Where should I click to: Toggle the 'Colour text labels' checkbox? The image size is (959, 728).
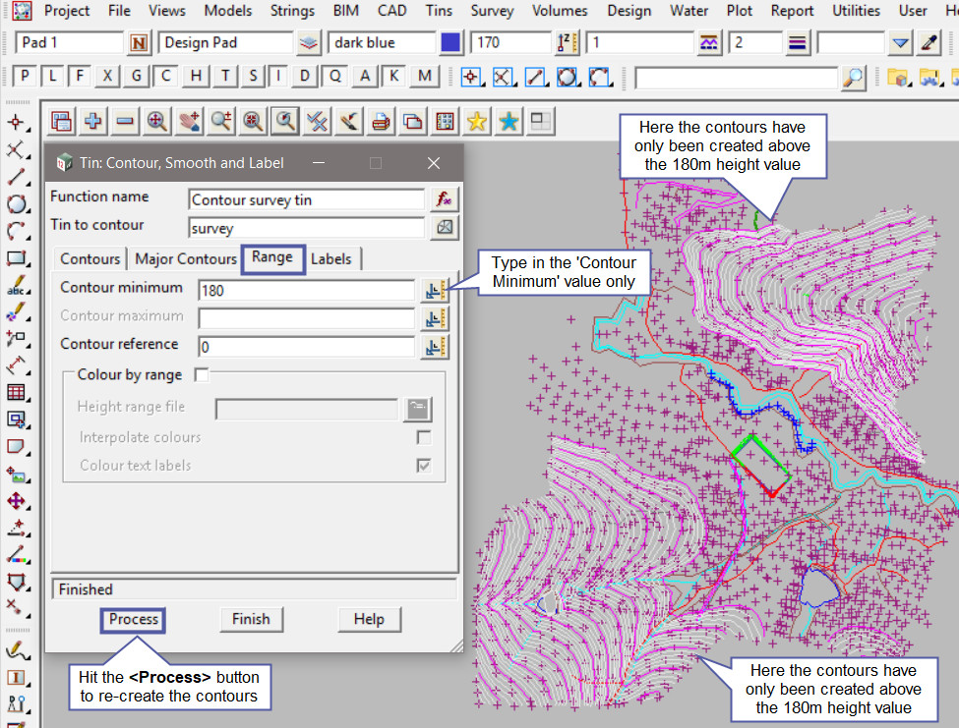pyautogui.click(x=424, y=466)
